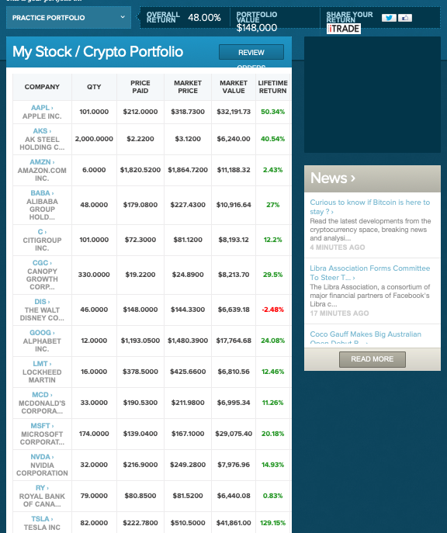Open the GOOG ticker link
This screenshot has width=447, height=533.
(x=42, y=333)
